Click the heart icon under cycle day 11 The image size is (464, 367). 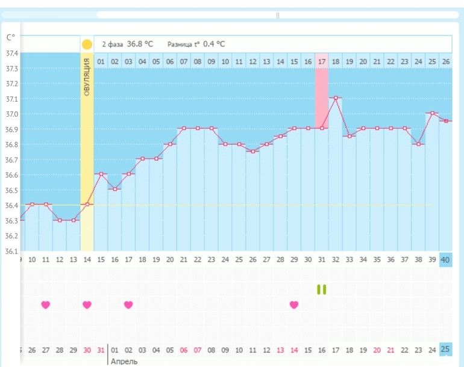pyautogui.click(x=46, y=304)
